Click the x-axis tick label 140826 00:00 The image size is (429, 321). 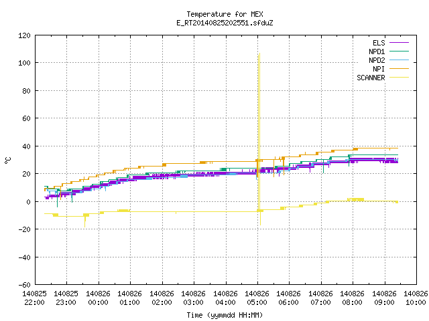(99, 298)
